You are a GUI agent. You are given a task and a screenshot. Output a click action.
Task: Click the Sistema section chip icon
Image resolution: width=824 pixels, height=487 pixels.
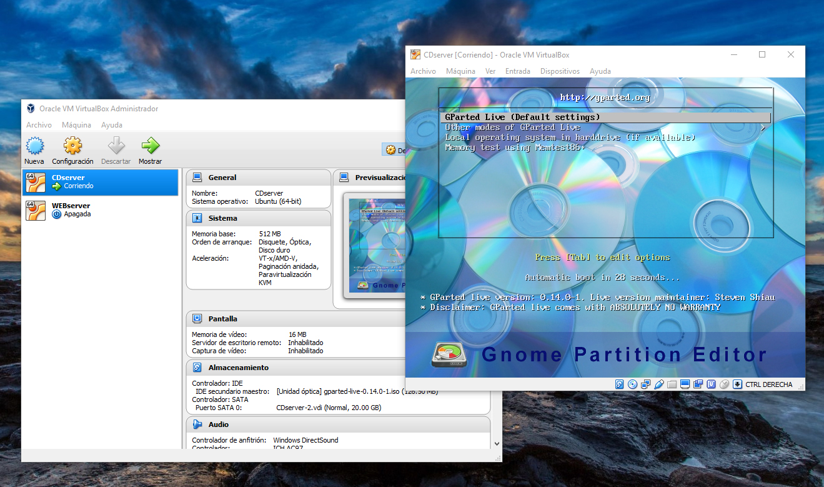(x=197, y=218)
